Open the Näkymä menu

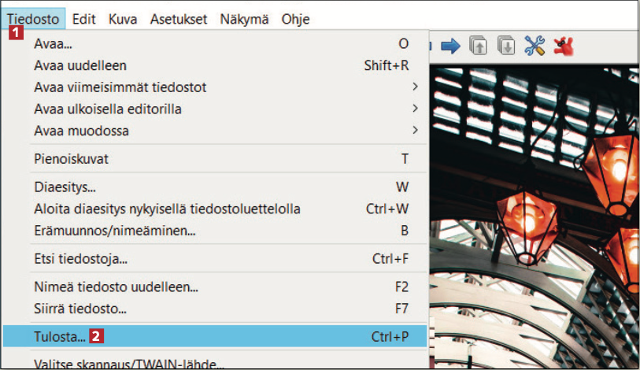[x=245, y=19]
